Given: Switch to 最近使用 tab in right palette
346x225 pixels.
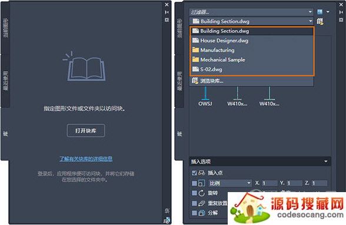Looking at the screenshot, I should [x=179, y=80].
